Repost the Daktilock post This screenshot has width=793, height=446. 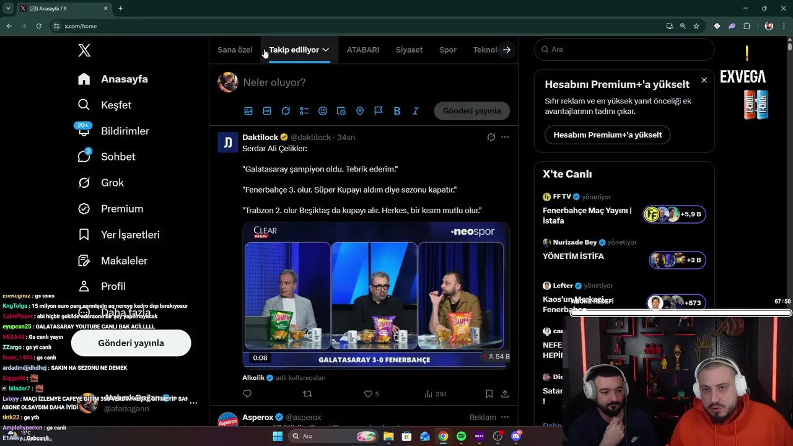tap(307, 394)
